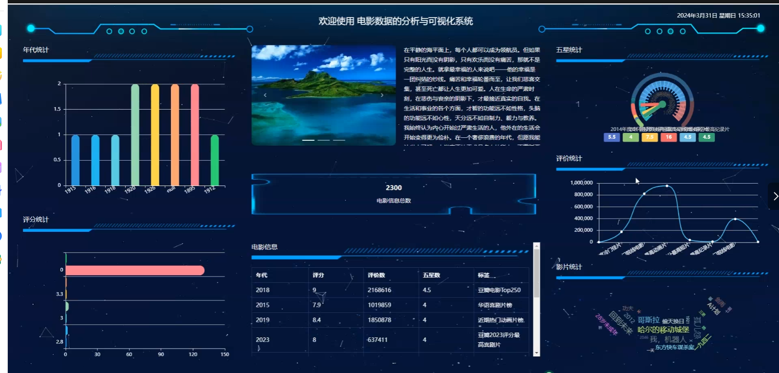Click the green 1912 bar in decade chart
Viewport: 779px width, 373px height.
(215, 160)
